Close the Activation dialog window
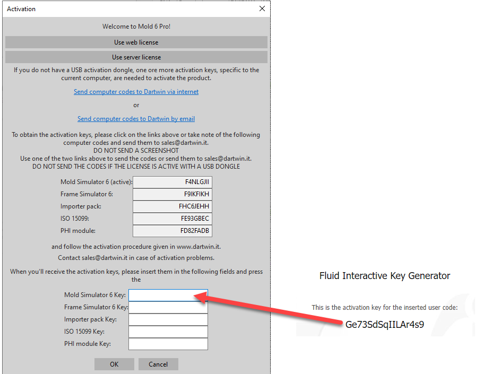Screen dimensions: 483x374 pos(262,8)
